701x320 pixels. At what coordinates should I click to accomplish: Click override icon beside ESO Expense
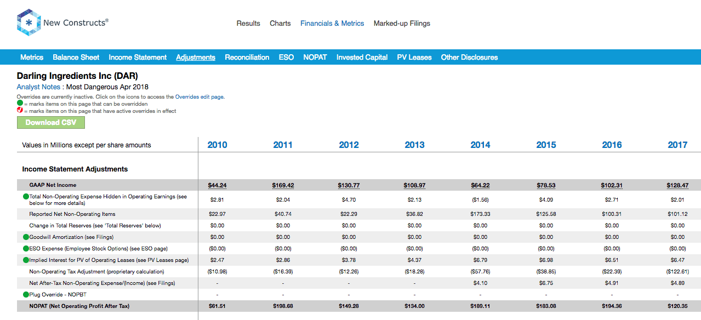pos(26,248)
